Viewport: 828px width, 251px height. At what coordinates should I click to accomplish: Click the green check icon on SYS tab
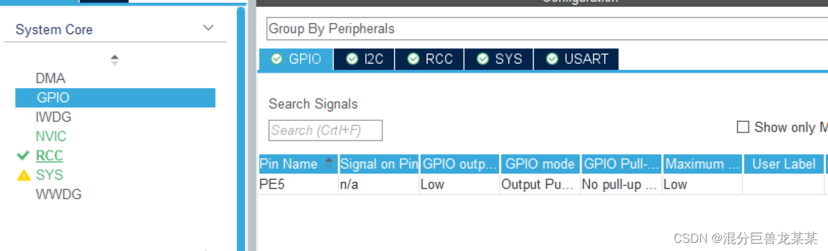pyautogui.click(x=482, y=59)
